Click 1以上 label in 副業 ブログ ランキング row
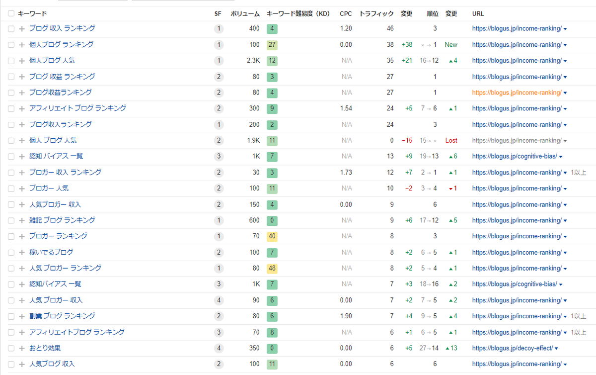 pos(579,316)
